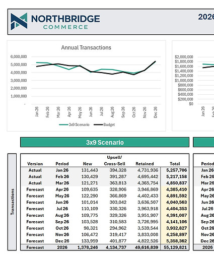Select the 6,000,000 axis label
This screenshot has height=255, width=214.
[19, 56]
